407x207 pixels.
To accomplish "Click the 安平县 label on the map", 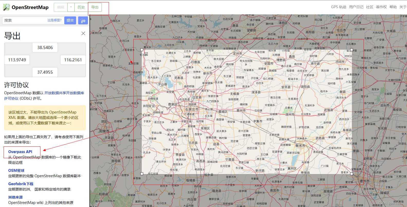I will pyautogui.click(x=286, y=87).
